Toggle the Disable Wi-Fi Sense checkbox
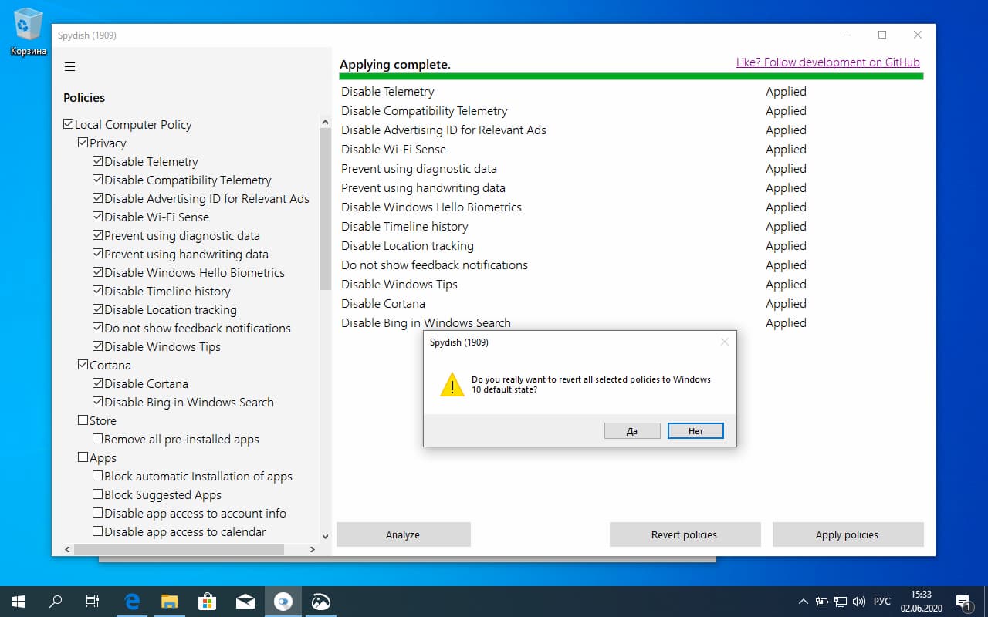988x617 pixels. point(98,217)
